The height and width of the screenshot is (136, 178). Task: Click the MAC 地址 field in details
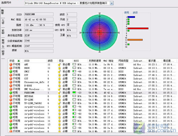coord(39,20)
